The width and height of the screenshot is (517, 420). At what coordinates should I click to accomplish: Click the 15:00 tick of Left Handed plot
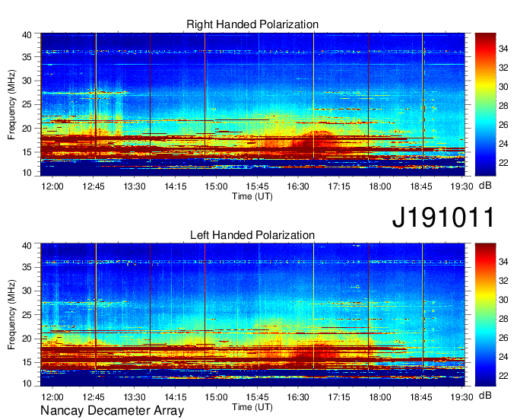[x=216, y=397]
